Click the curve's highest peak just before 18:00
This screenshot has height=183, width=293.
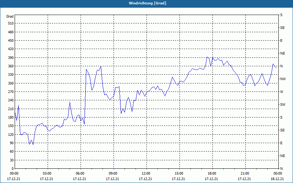point(208,57)
